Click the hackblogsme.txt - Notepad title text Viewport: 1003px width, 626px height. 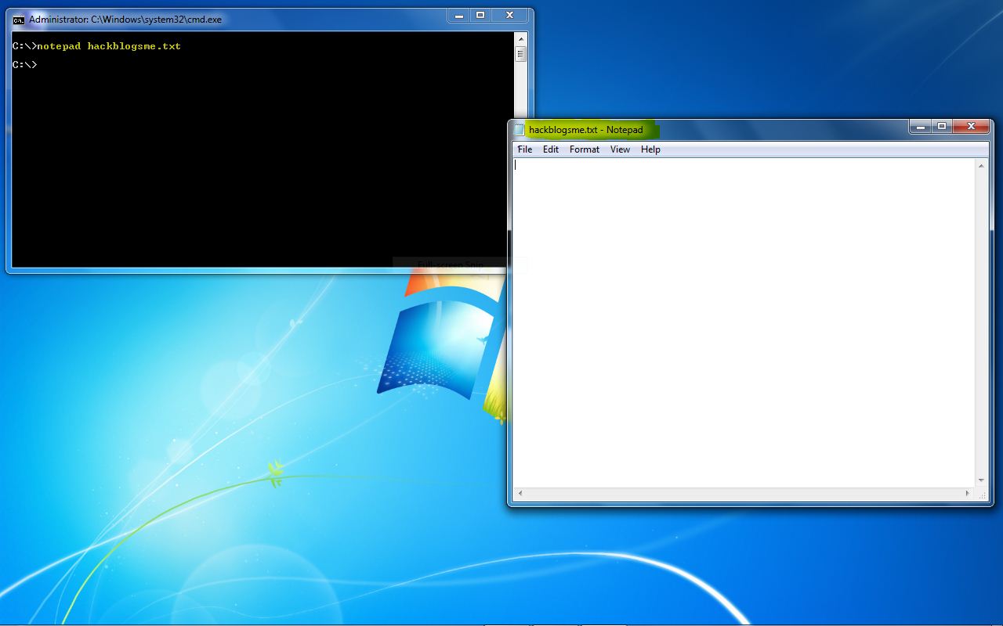point(585,130)
